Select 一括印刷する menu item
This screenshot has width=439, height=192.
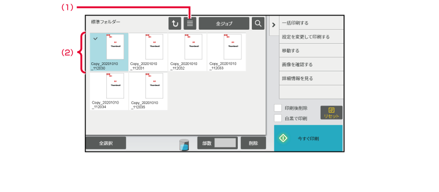pyautogui.click(x=311, y=23)
